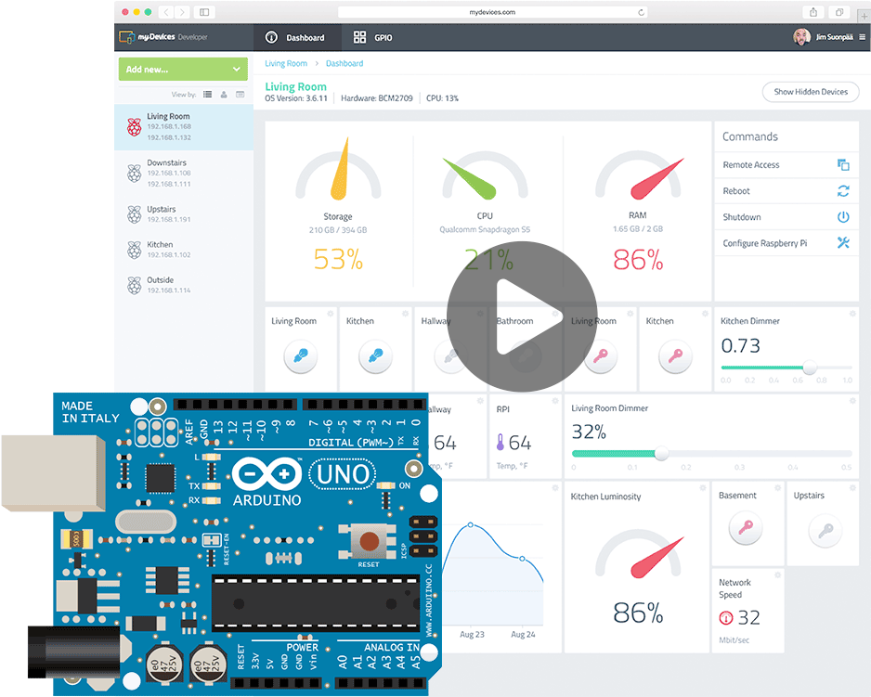Click the Living Room Dimmer slider handle

tap(661, 453)
